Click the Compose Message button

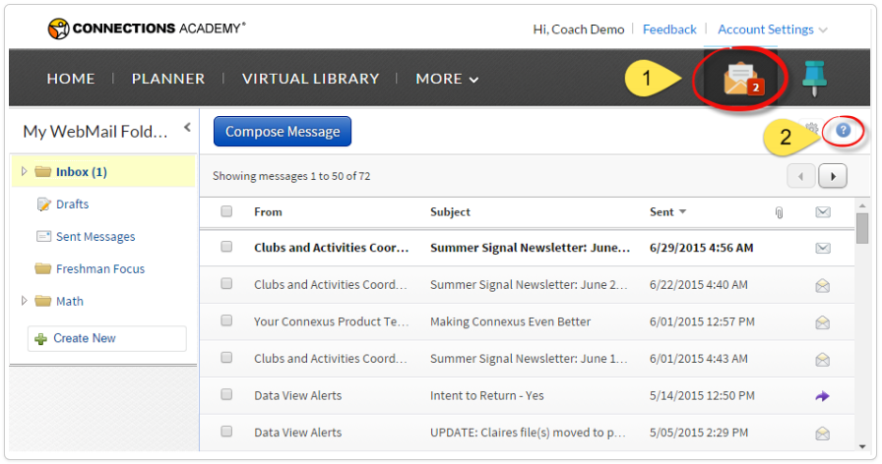point(283,132)
